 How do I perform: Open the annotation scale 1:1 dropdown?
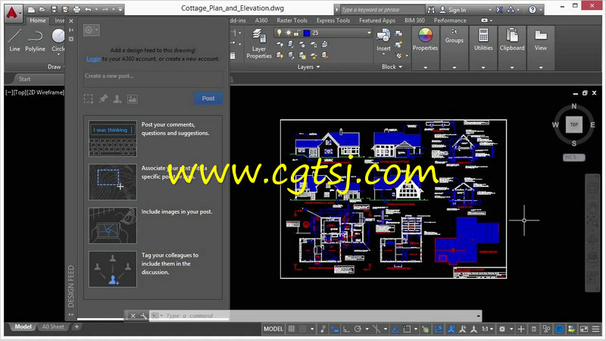point(487,329)
